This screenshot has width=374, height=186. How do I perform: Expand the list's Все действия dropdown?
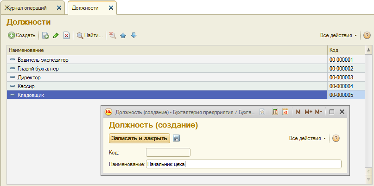[x=338, y=35]
